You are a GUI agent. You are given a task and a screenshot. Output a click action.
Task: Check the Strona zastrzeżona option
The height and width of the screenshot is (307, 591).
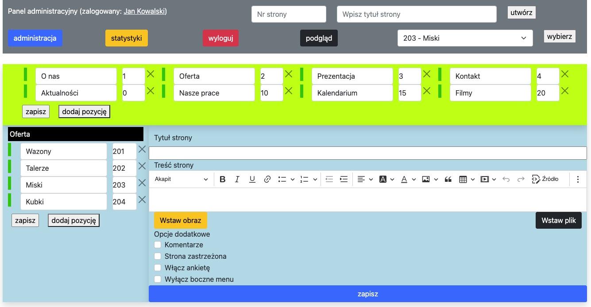[158, 256]
